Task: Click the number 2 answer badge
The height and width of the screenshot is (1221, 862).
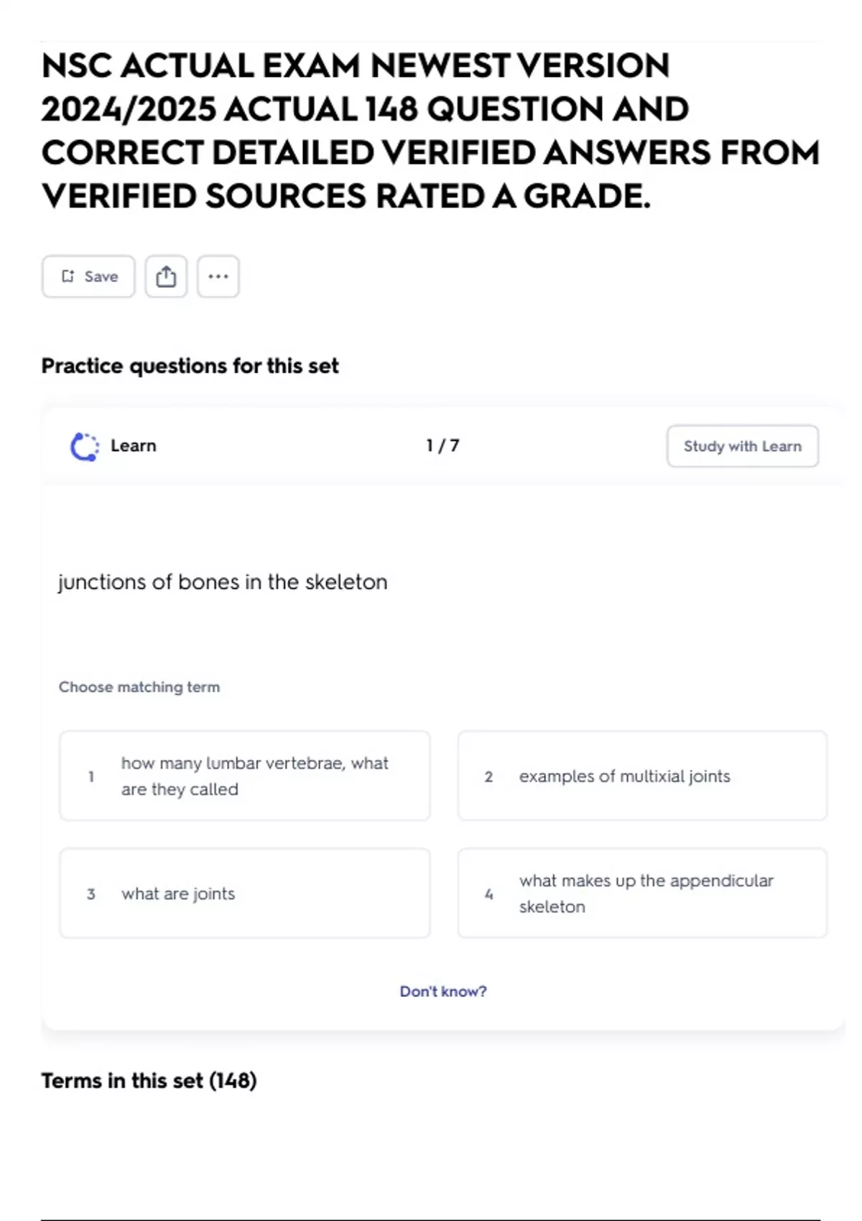Action: [x=488, y=776]
